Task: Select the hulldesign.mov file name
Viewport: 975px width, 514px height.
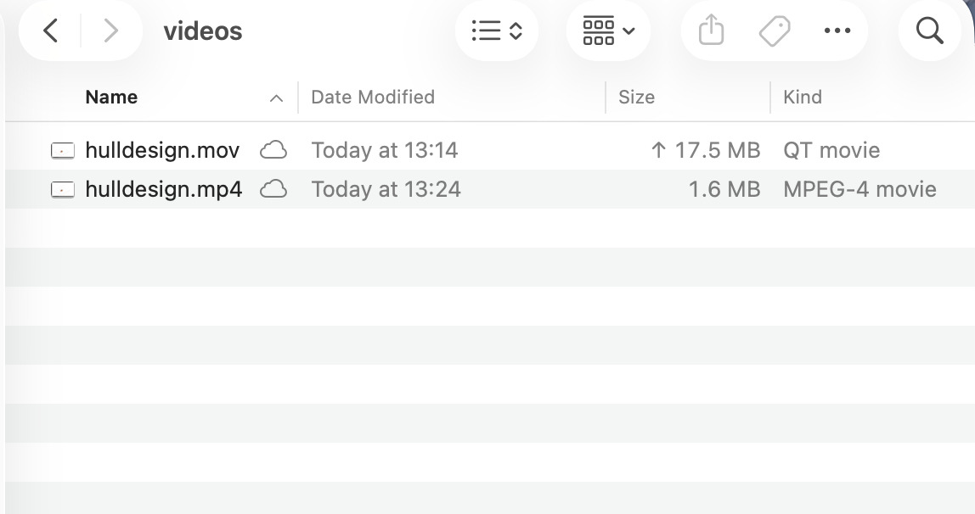Action: tap(162, 150)
